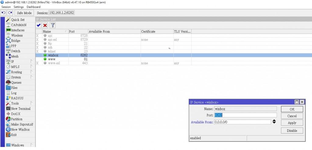Select the telnet service row

click(173, 51)
